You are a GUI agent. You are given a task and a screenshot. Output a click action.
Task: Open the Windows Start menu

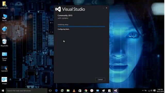(3, 91)
